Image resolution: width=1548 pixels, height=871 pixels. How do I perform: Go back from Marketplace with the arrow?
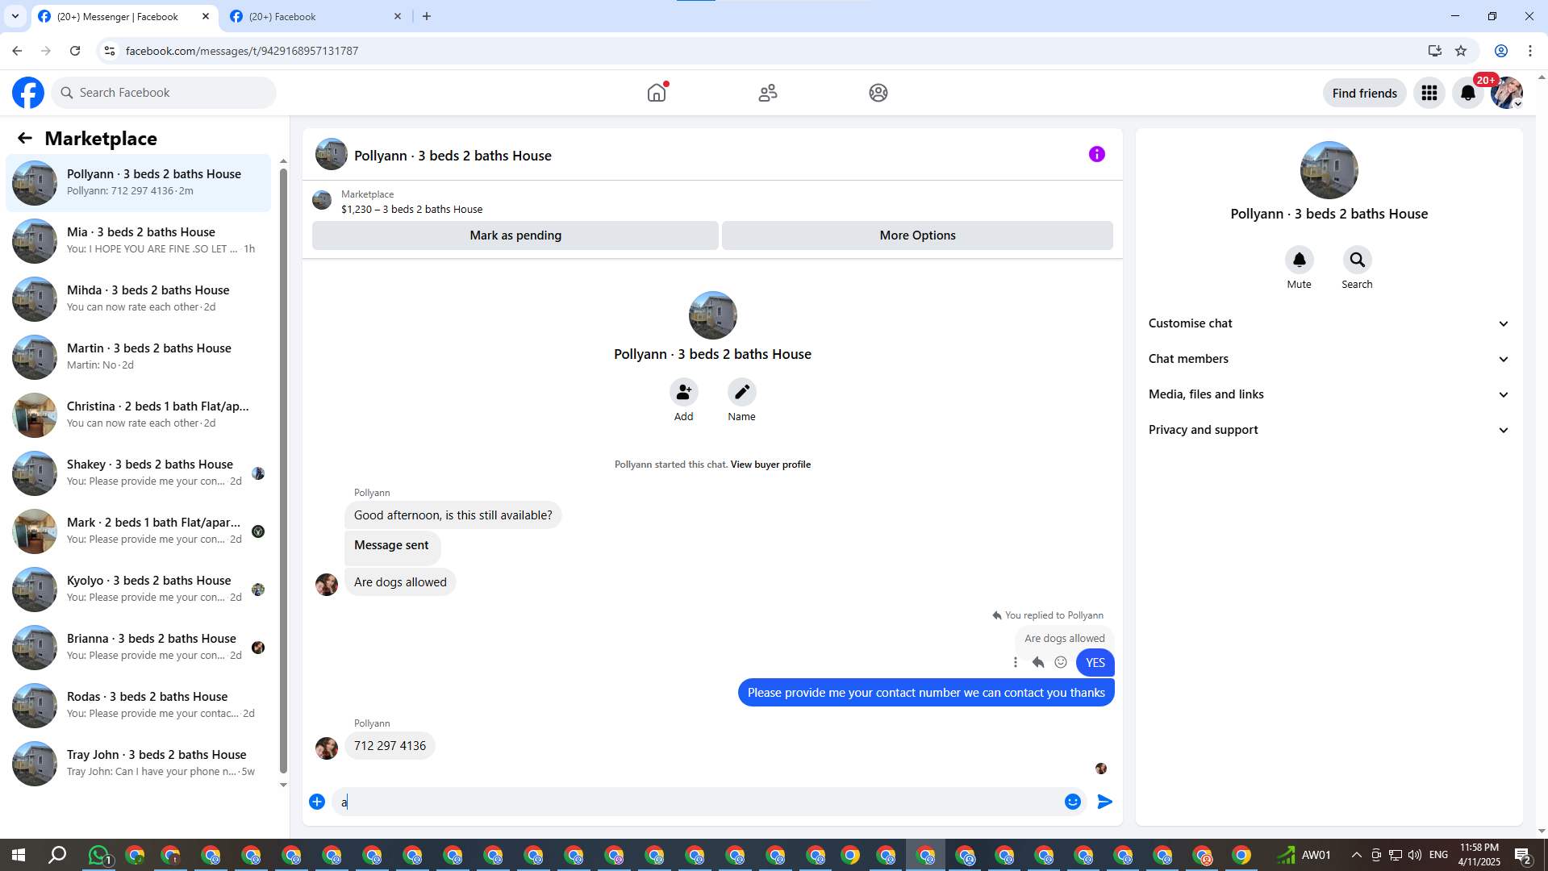[x=25, y=139]
